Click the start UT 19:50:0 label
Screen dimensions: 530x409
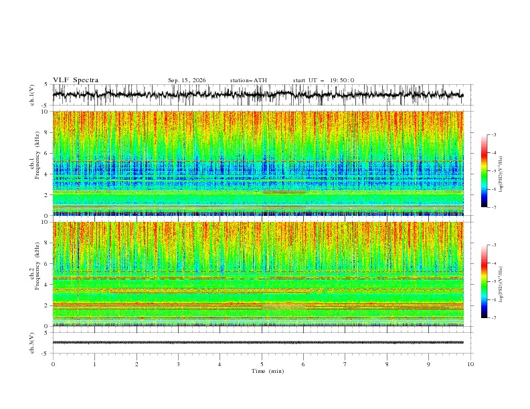click(323, 80)
